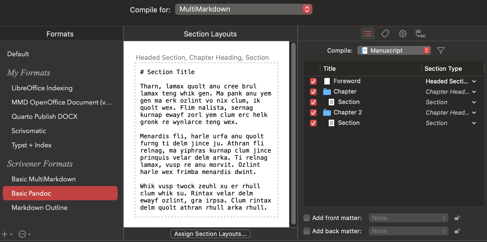Click the Section Title layout preview
Image resolution: width=487 pixels, height=242 pixels.
206,140
